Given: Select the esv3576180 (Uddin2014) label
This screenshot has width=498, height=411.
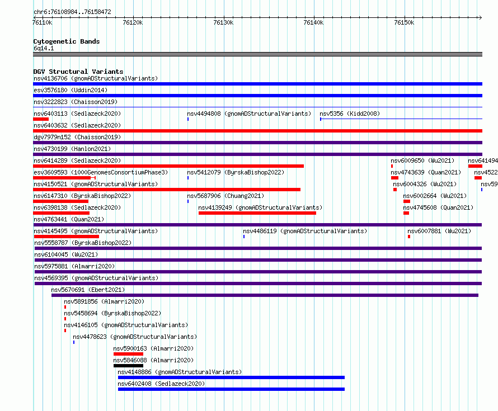Looking at the screenshot, I should pyautogui.click(x=71, y=90).
